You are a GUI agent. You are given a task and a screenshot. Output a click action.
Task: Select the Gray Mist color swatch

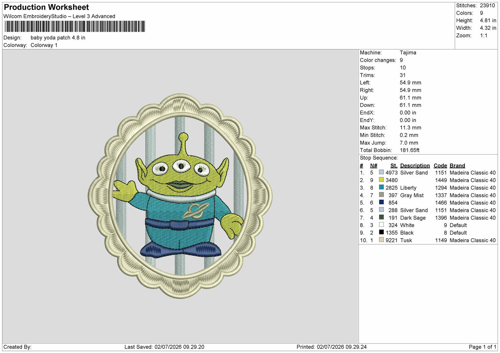[381, 195]
